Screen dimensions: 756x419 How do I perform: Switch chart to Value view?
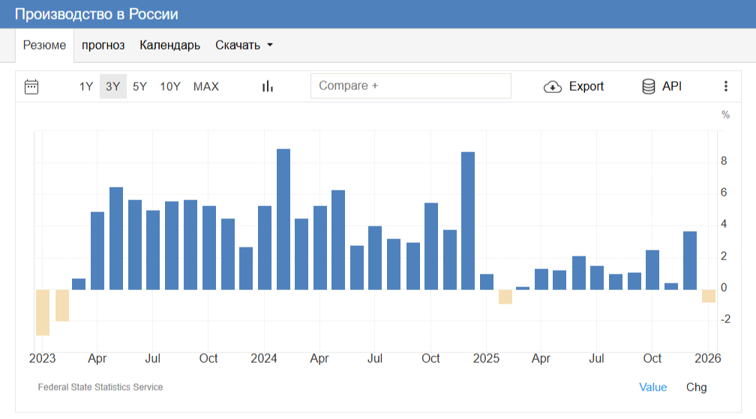click(x=652, y=388)
